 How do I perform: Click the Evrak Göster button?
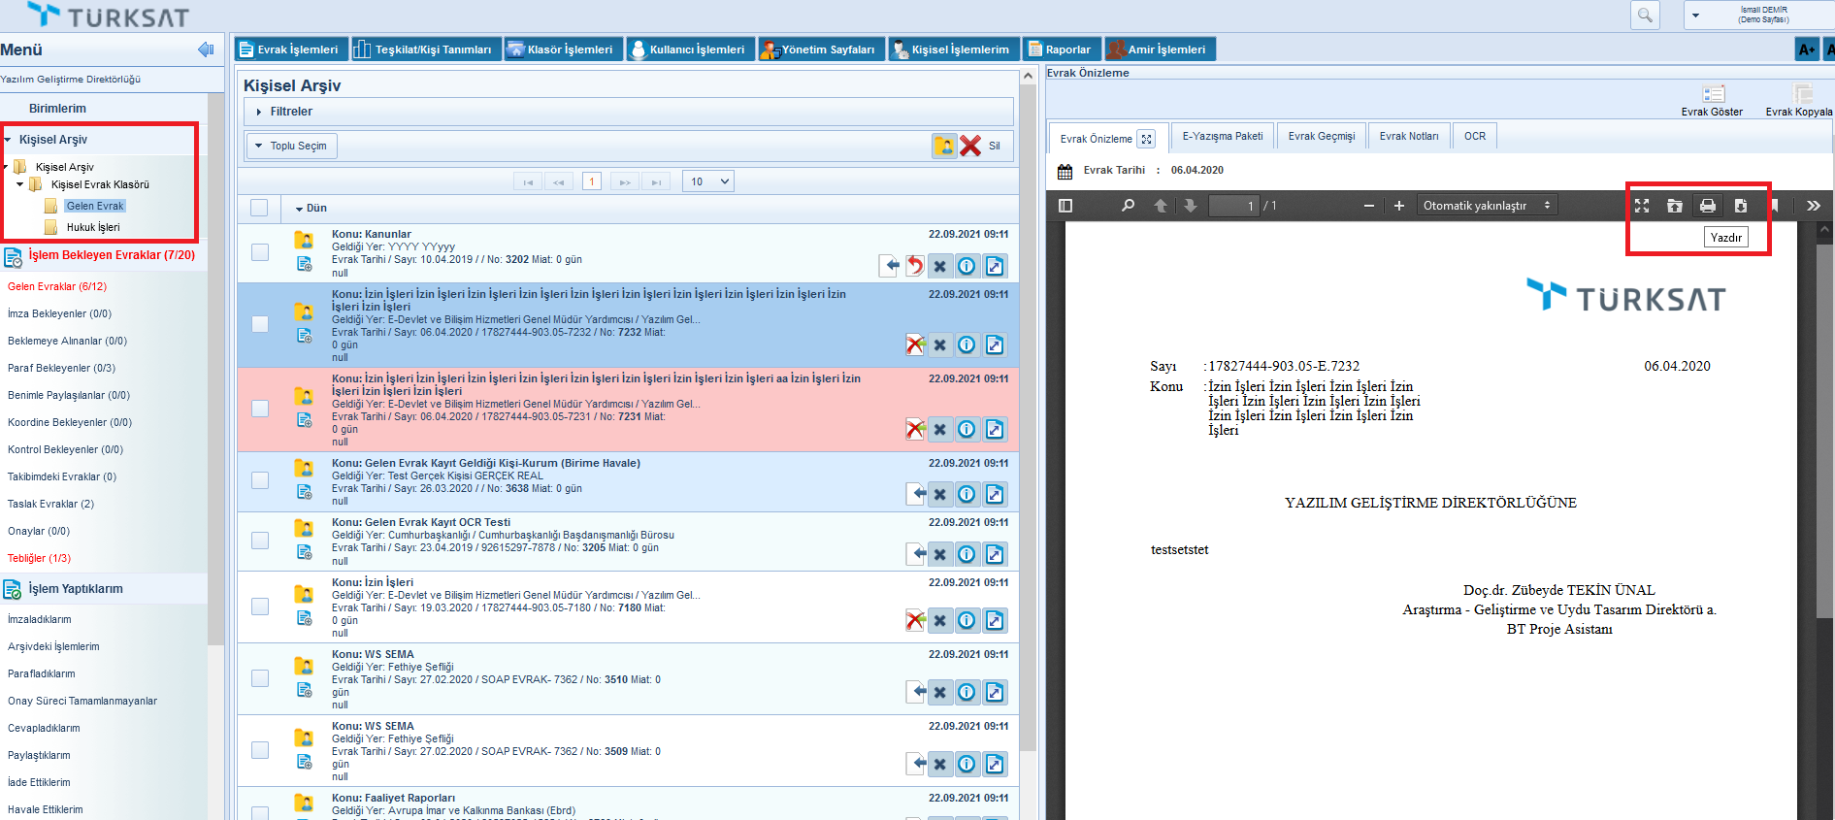click(x=1712, y=100)
